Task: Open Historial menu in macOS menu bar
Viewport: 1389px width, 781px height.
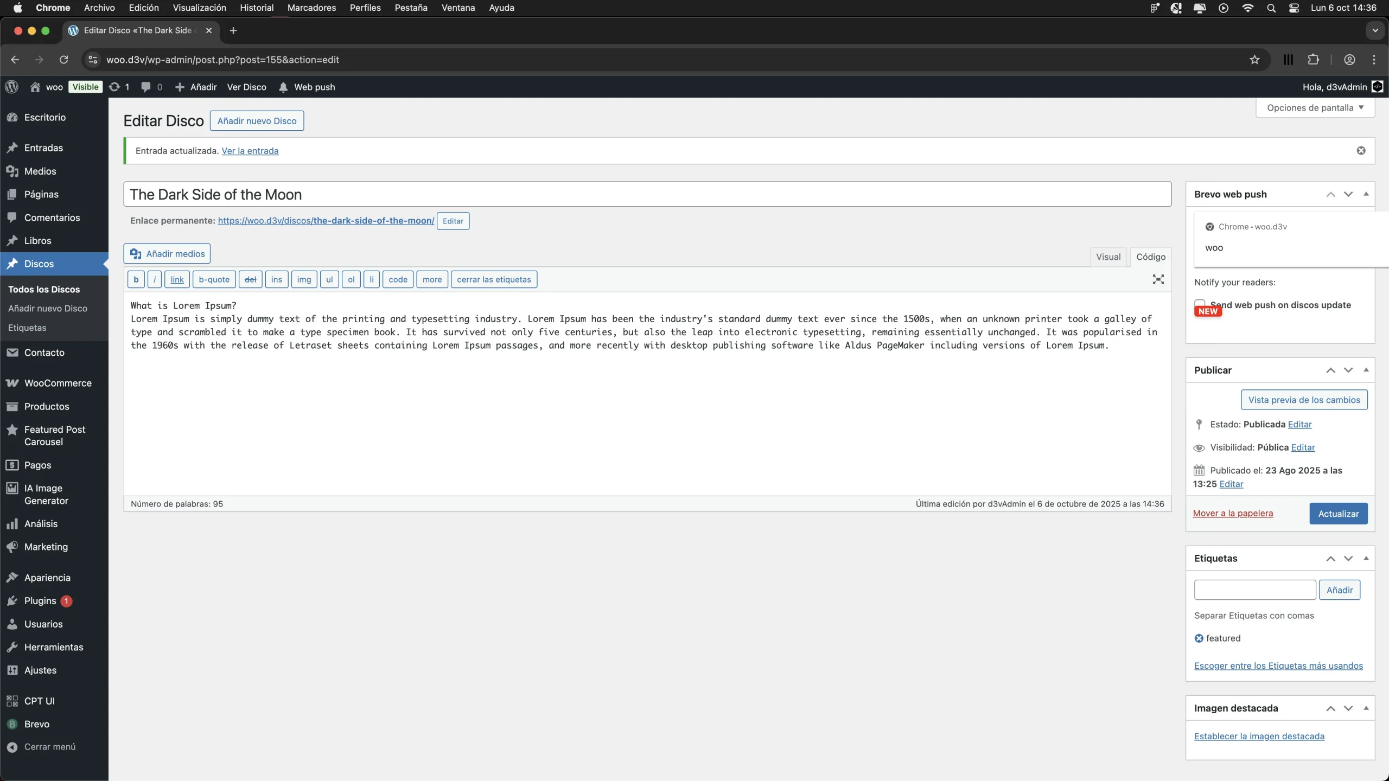Action: [257, 8]
